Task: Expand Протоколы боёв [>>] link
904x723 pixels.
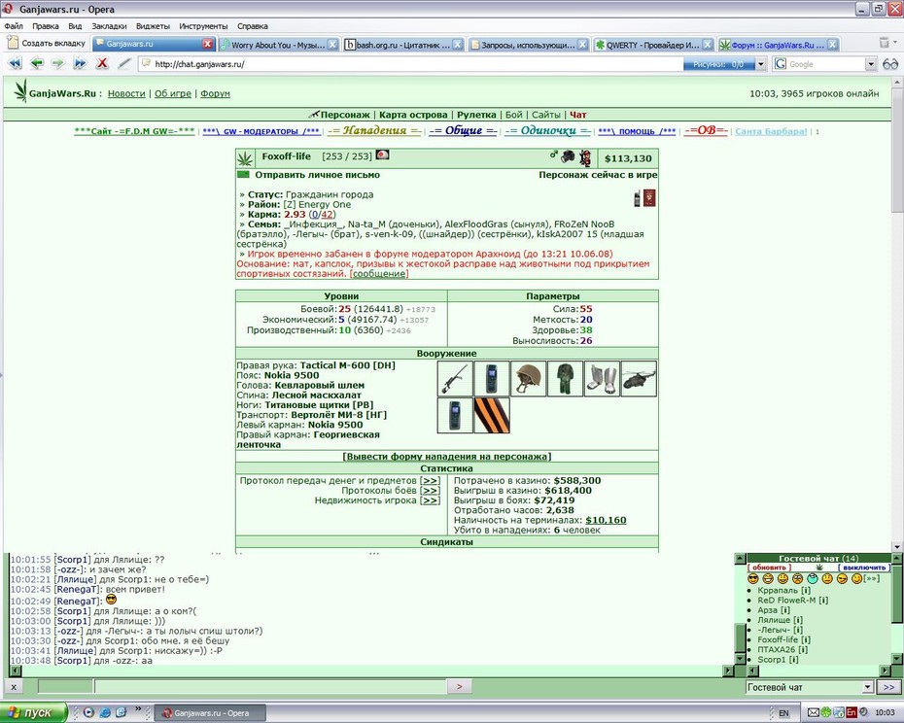Action: point(430,490)
